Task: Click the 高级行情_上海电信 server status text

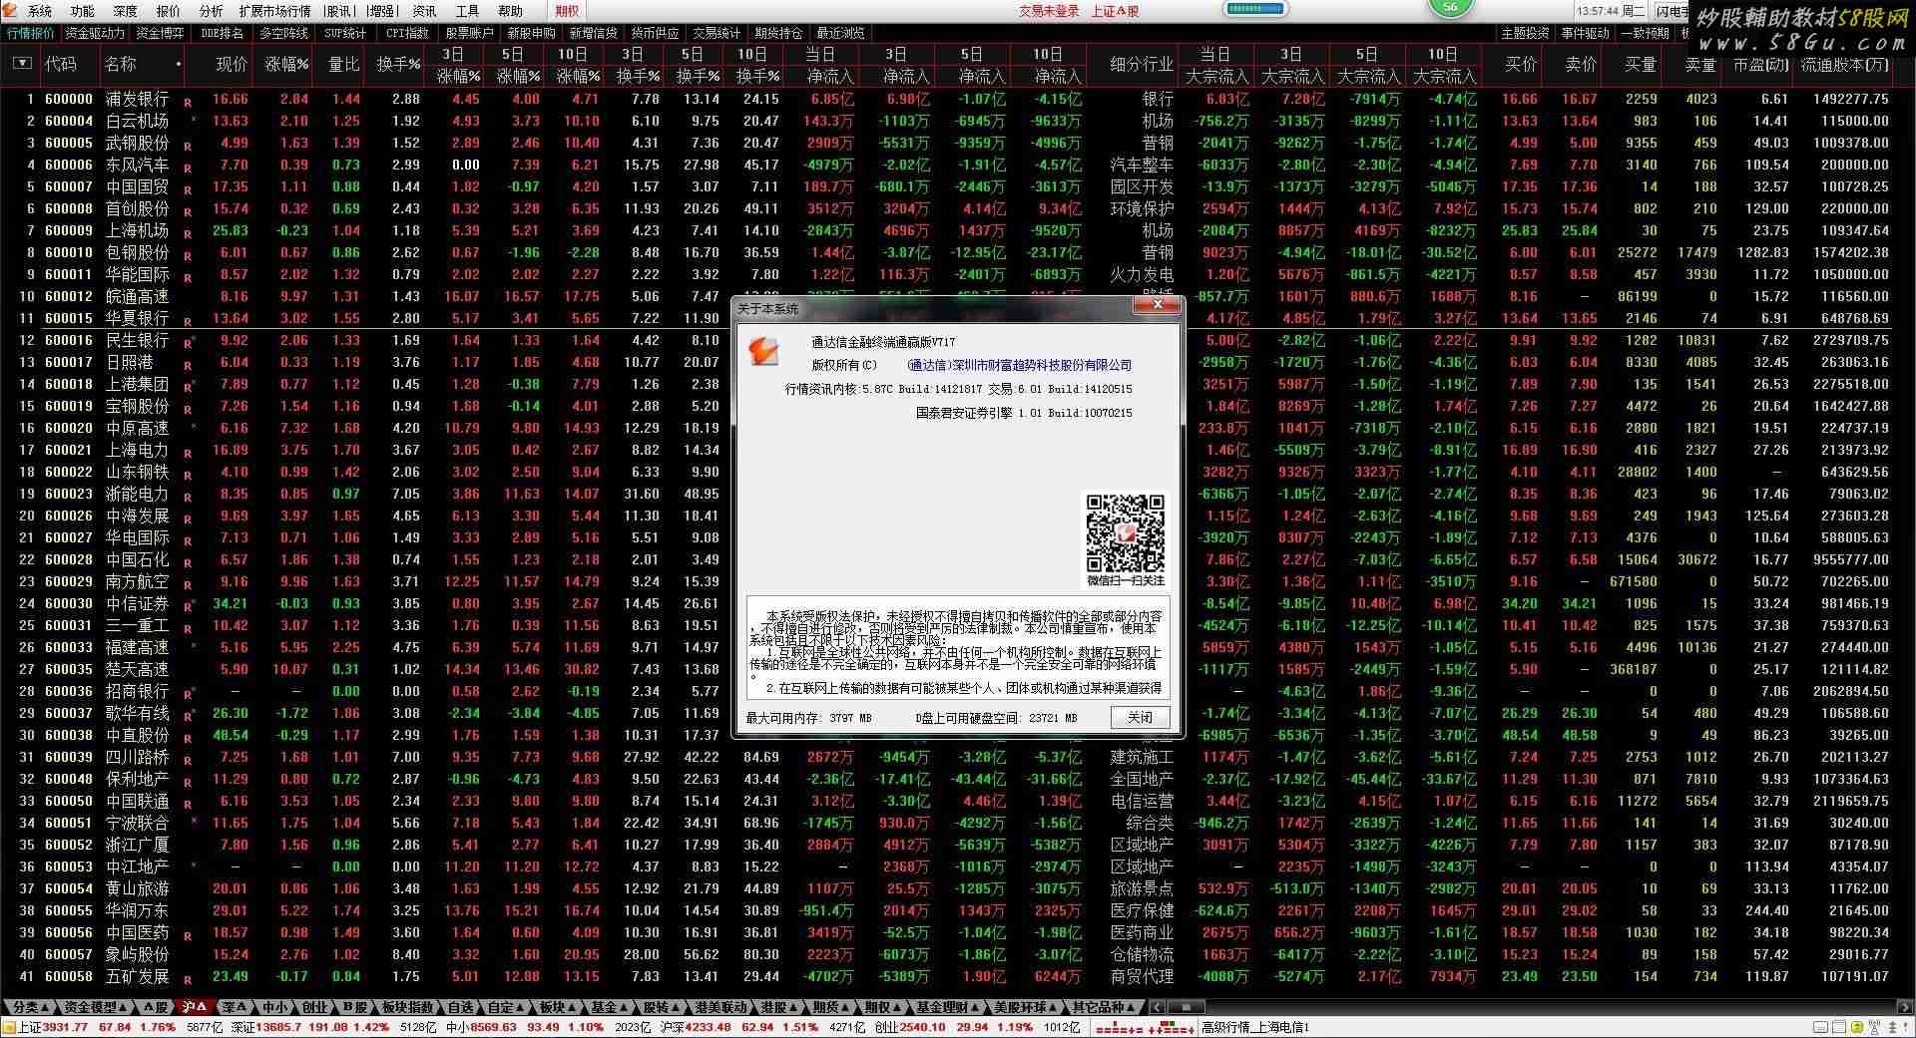Action: click(x=1254, y=1028)
